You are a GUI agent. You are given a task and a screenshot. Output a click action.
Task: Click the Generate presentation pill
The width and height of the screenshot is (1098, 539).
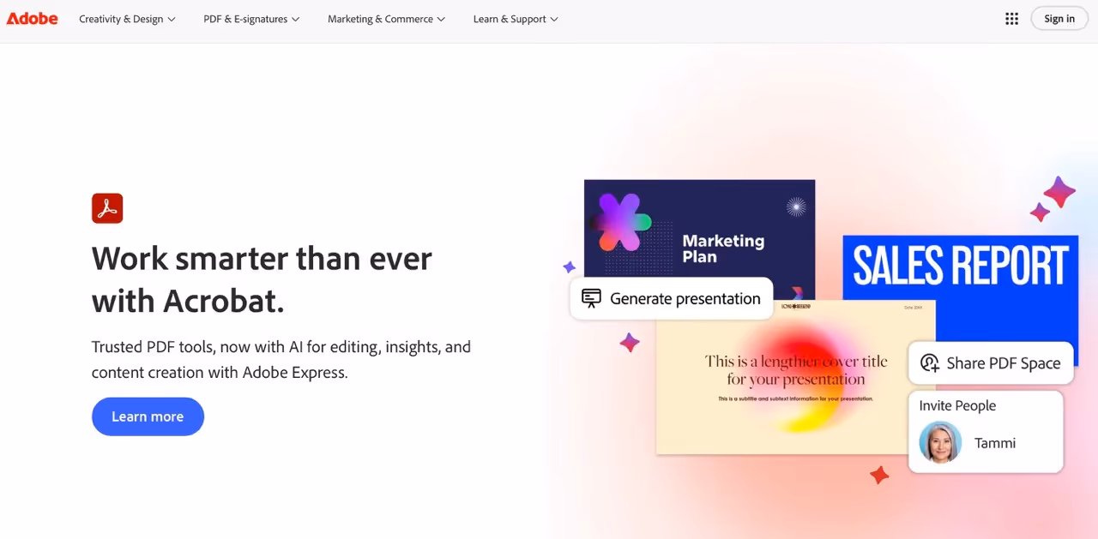(x=672, y=298)
